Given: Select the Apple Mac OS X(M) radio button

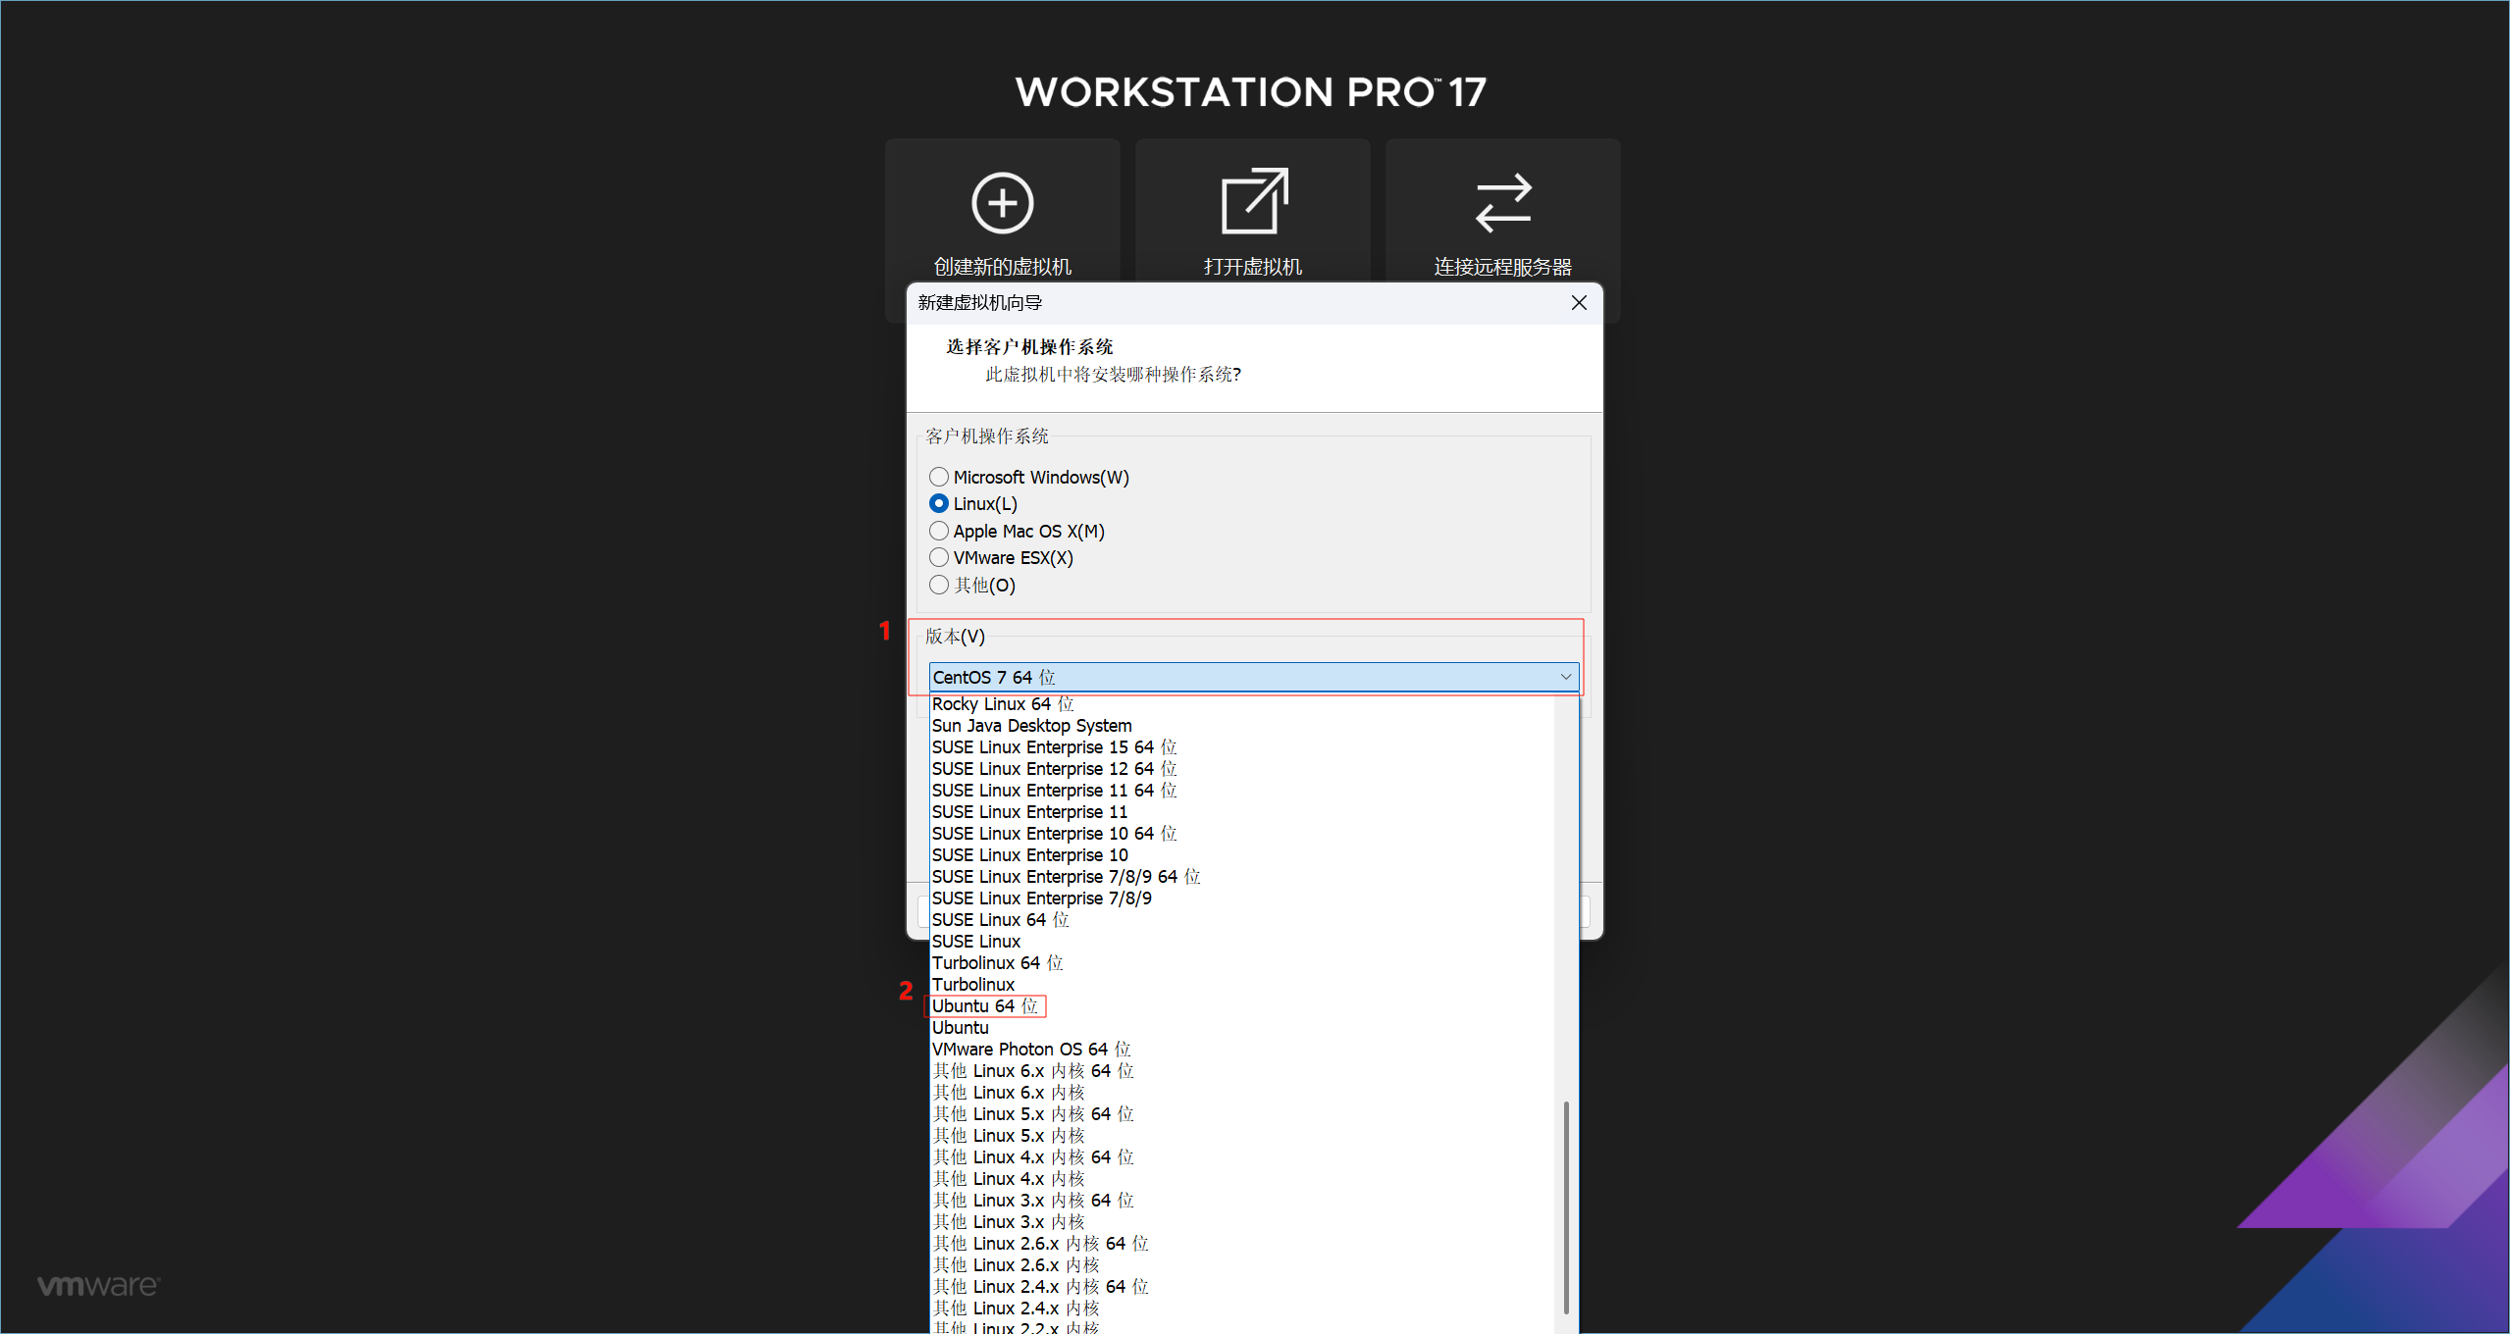Looking at the screenshot, I should tap(939, 531).
